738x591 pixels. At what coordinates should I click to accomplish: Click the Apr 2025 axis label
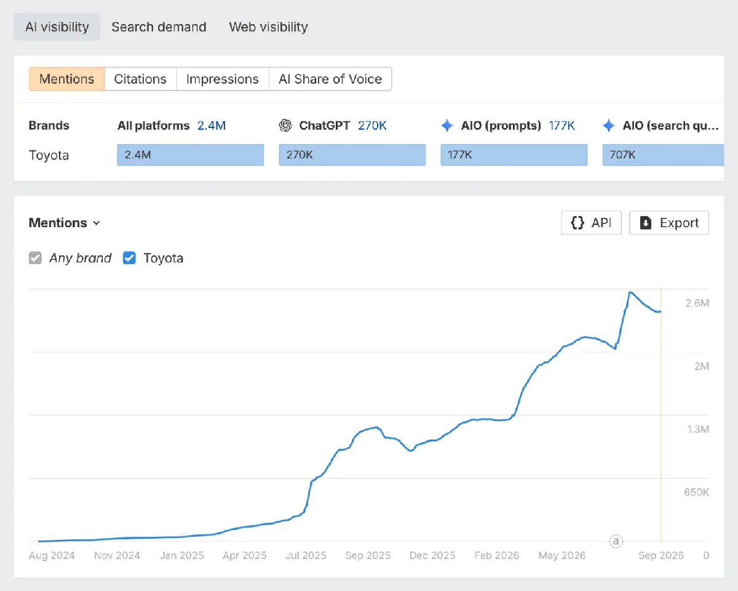[x=245, y=555]
